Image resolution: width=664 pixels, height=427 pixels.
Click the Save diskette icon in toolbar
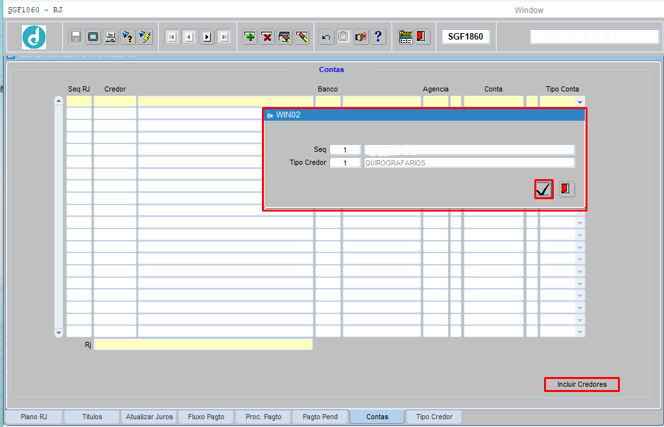76,37
